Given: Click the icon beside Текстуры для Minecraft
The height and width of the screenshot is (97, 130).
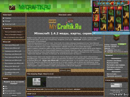Looking at the screenshot, I should pos(3,57).
